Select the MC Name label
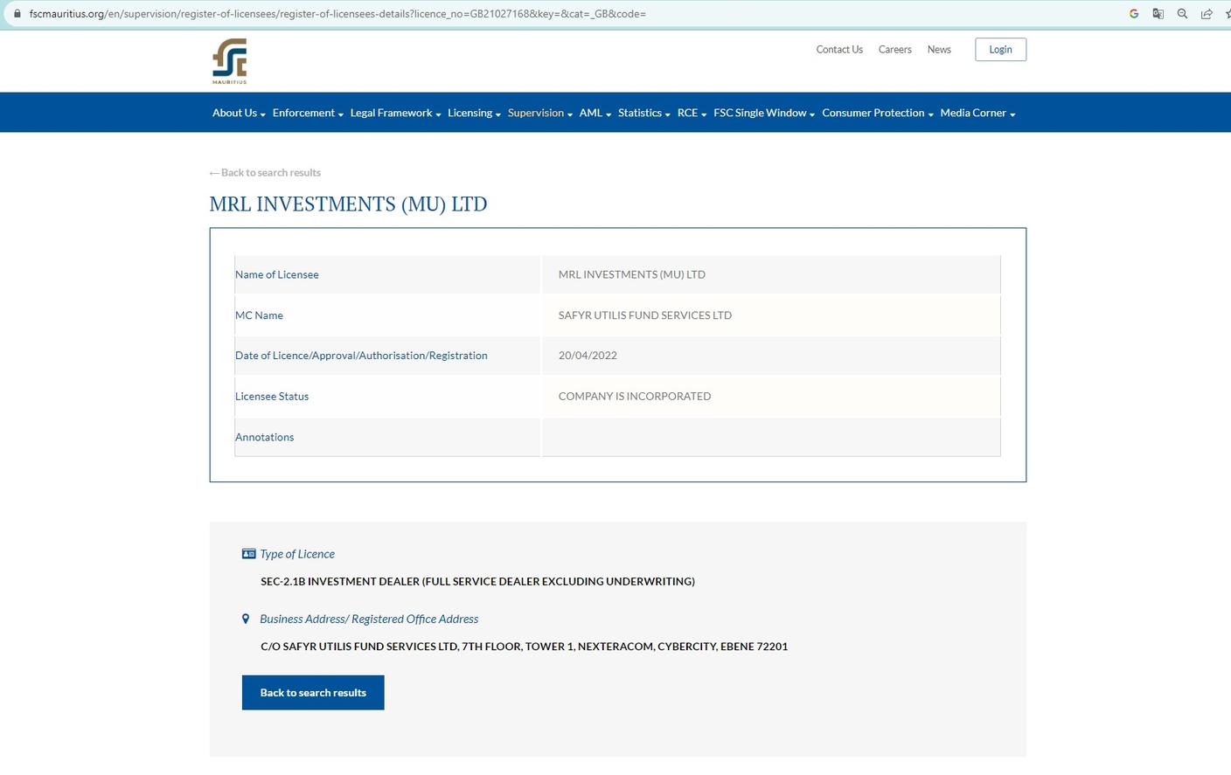Image resolution: width=1231 pixels, height=775 pixels. [x=259, y=315]
